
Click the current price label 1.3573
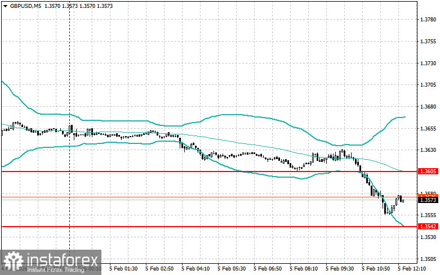428,200
